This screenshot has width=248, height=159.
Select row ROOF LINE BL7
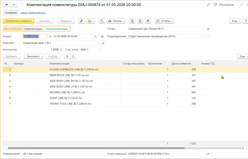pyautogui.click(x=125, y=98)
